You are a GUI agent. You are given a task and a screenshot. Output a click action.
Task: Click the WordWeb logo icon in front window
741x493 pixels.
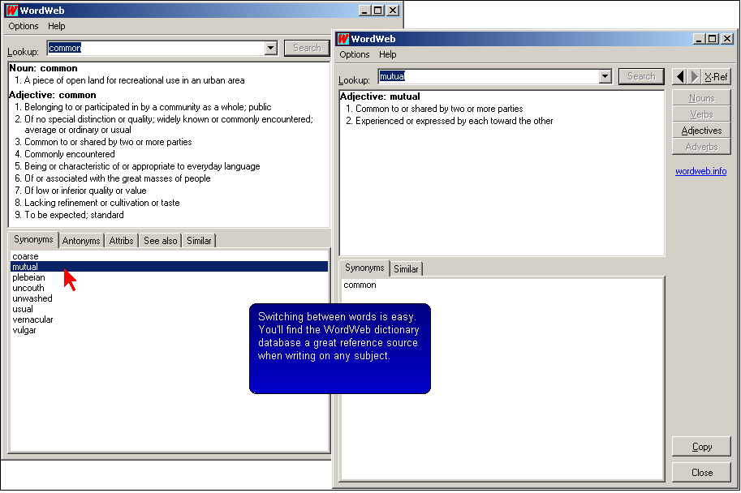[343, 39]
